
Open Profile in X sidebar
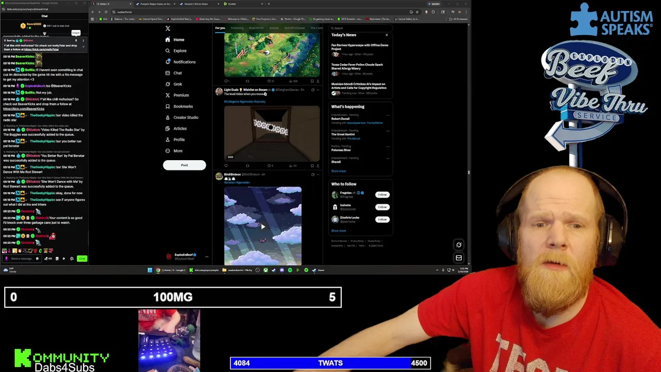click(x=175, y=139)
